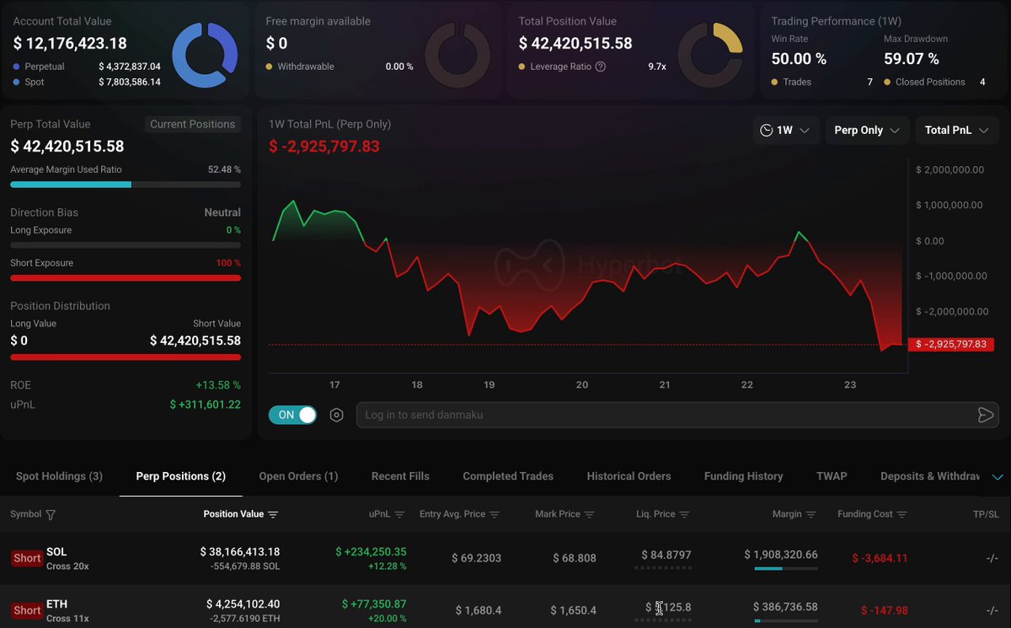Click the Short badge on SOL row

click(27, 558)
